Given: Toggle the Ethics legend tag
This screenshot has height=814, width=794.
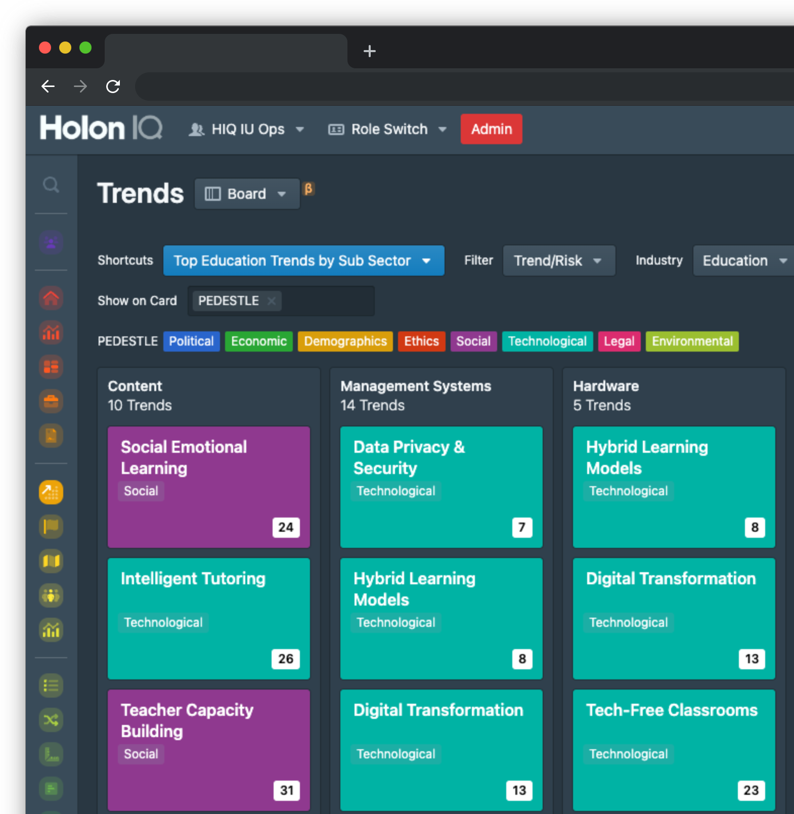Looking at the screenshot, I should point(421,341).
